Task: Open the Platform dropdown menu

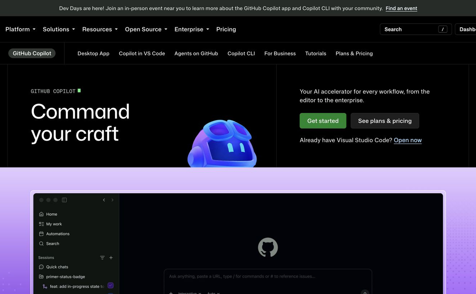Action: [x=20, y=29]
